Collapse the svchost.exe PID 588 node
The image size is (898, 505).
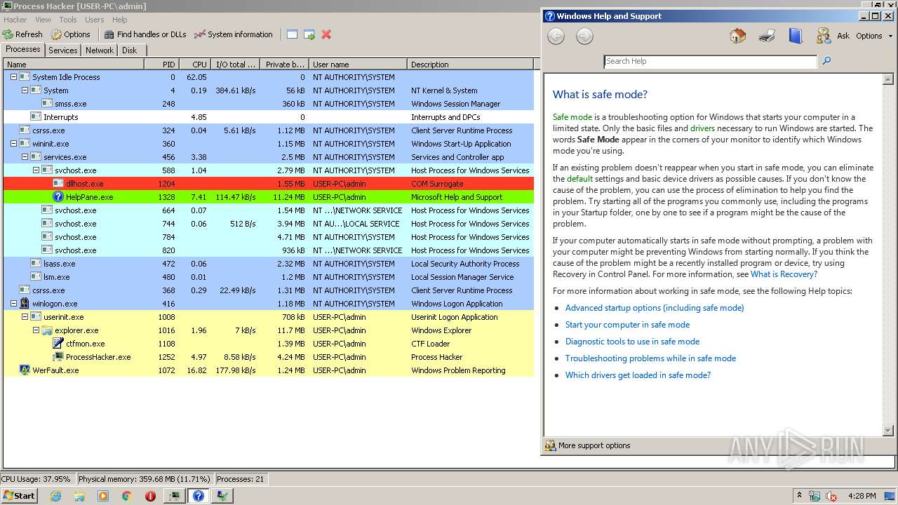coord(36,170)
